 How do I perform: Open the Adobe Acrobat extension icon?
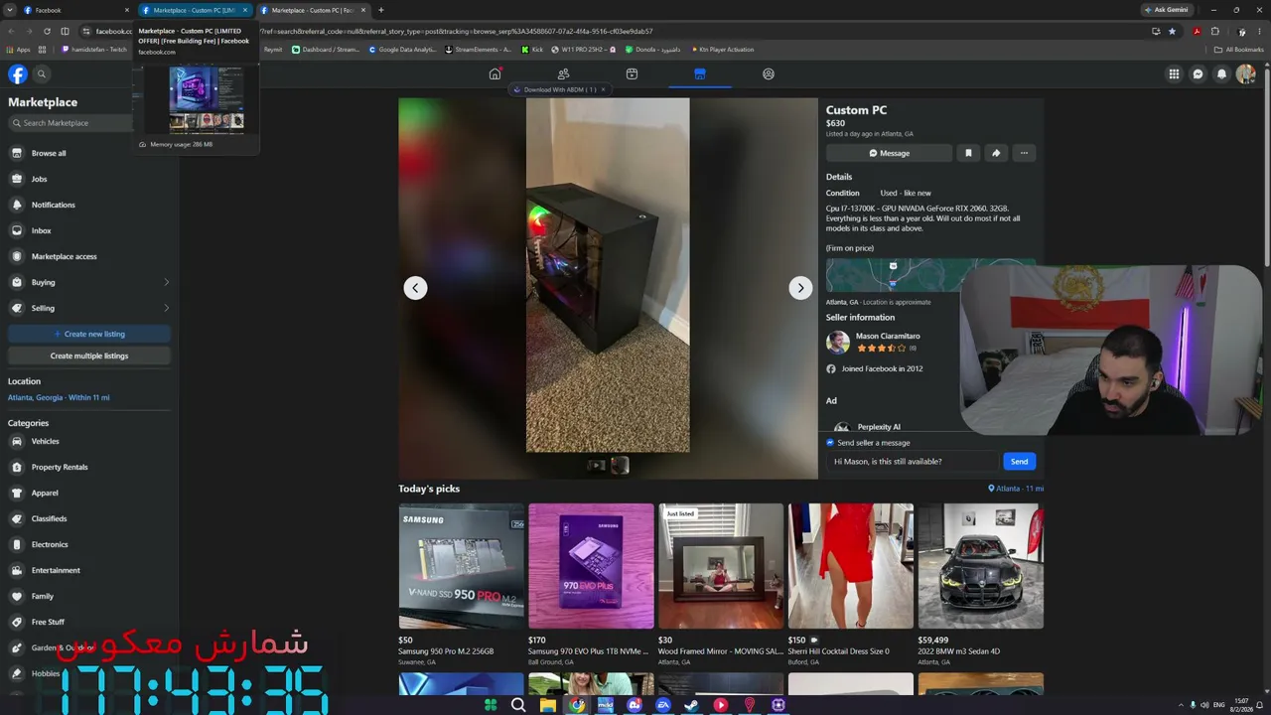[x=1197, y=31]
